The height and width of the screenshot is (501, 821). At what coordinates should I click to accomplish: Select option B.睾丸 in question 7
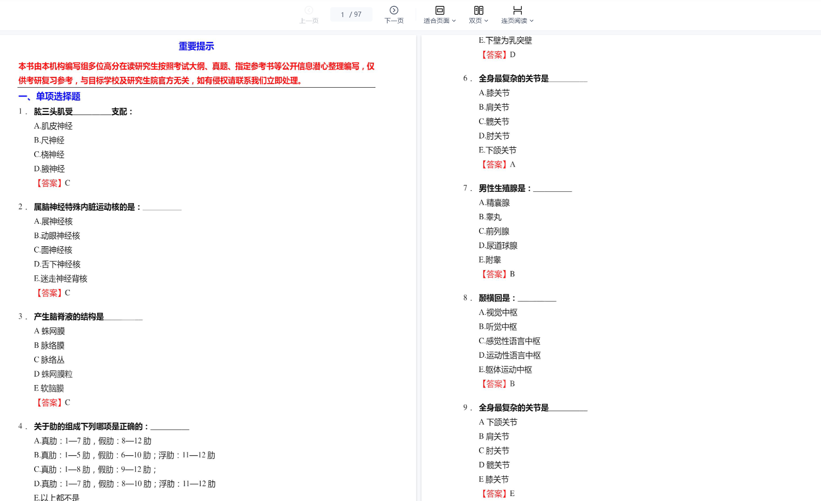(490, 217)
